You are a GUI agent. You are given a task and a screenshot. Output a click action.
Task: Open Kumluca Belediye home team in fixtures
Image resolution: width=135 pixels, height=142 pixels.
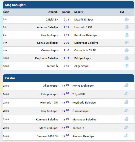coord(47,120)
